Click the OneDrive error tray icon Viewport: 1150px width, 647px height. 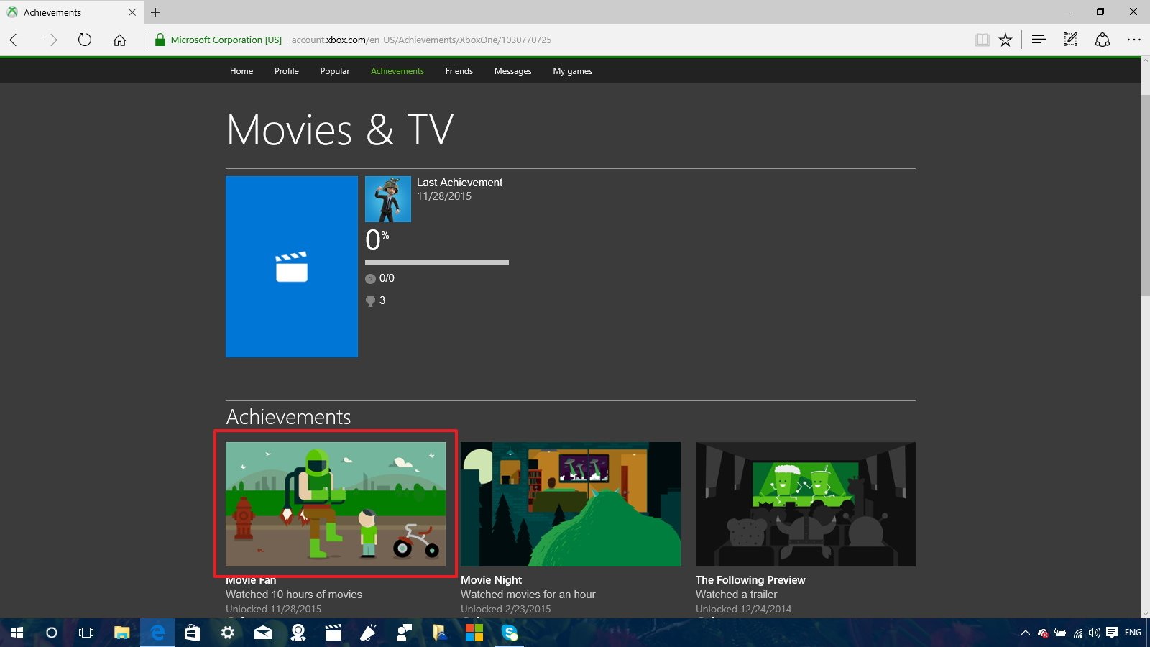(x=1043, y=633)
